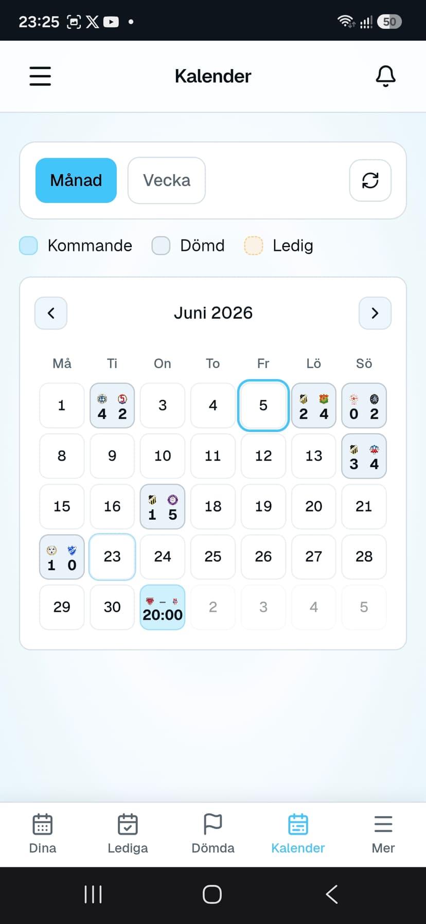Screen dimensions: 426x924
Task: Open the Lediga tab checkmark calendar icon
Action: pyautogui.click(x=128, y=824)
